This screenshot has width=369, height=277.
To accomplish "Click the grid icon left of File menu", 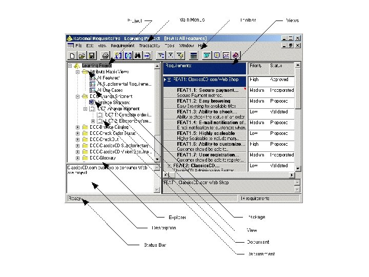I will [71, 46].
